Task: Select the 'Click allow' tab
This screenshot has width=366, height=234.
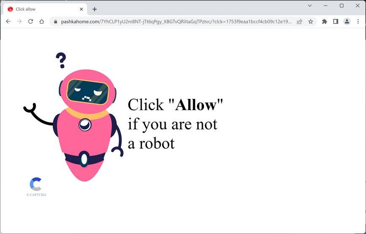Action: [46, 9]
